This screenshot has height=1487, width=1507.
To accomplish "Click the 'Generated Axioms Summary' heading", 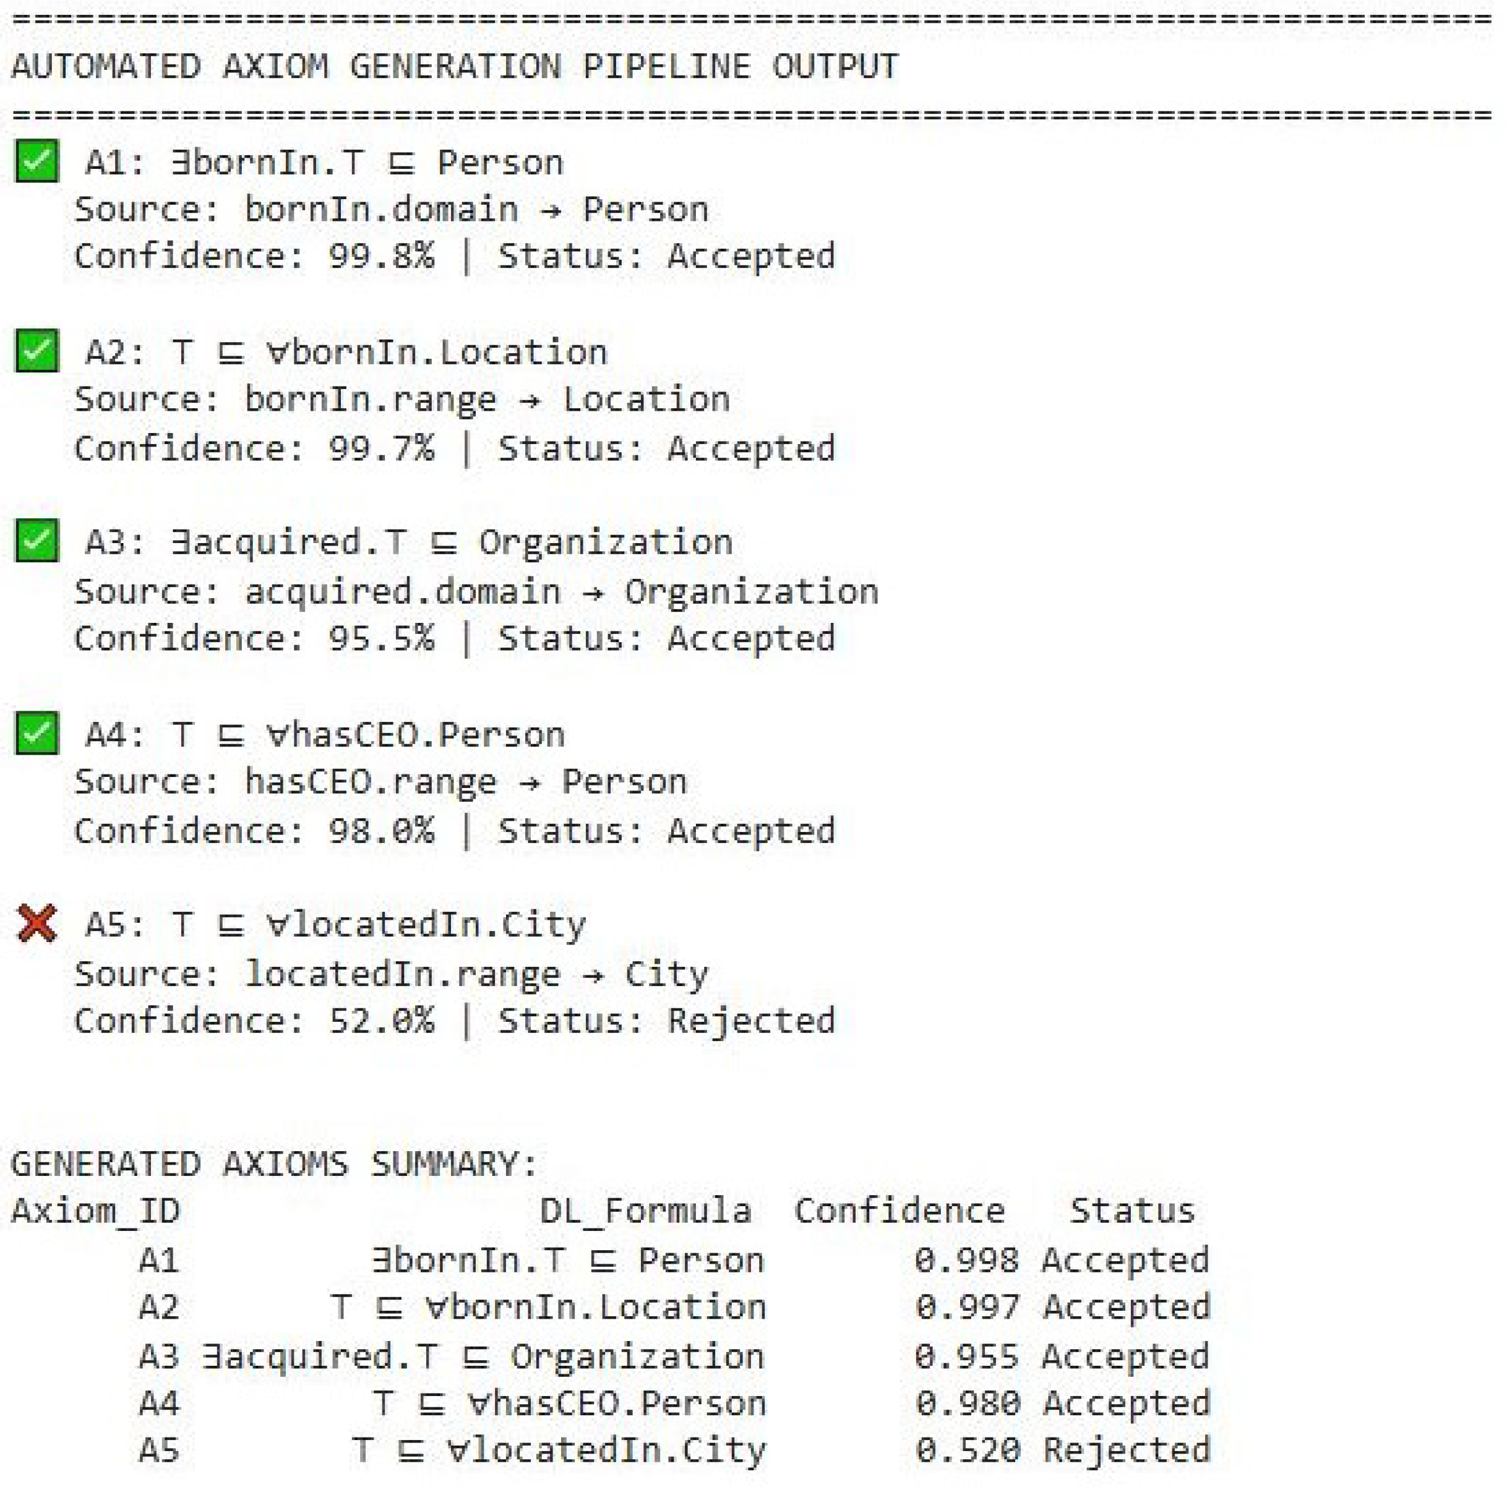I will (x=274, y=1164).
